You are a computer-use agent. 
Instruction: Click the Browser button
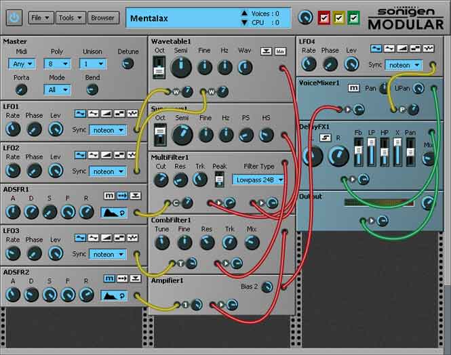click(102, 18)
